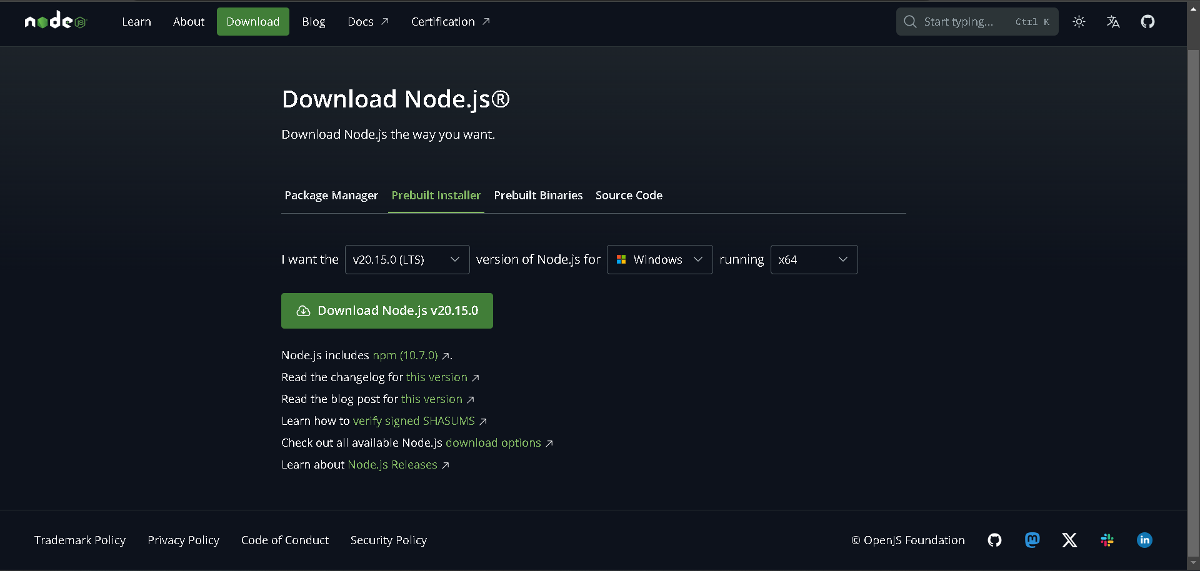Viewport: 1200px width, 571px height.
Task: Select the Download navigation item
Action: tap(253, 22)
